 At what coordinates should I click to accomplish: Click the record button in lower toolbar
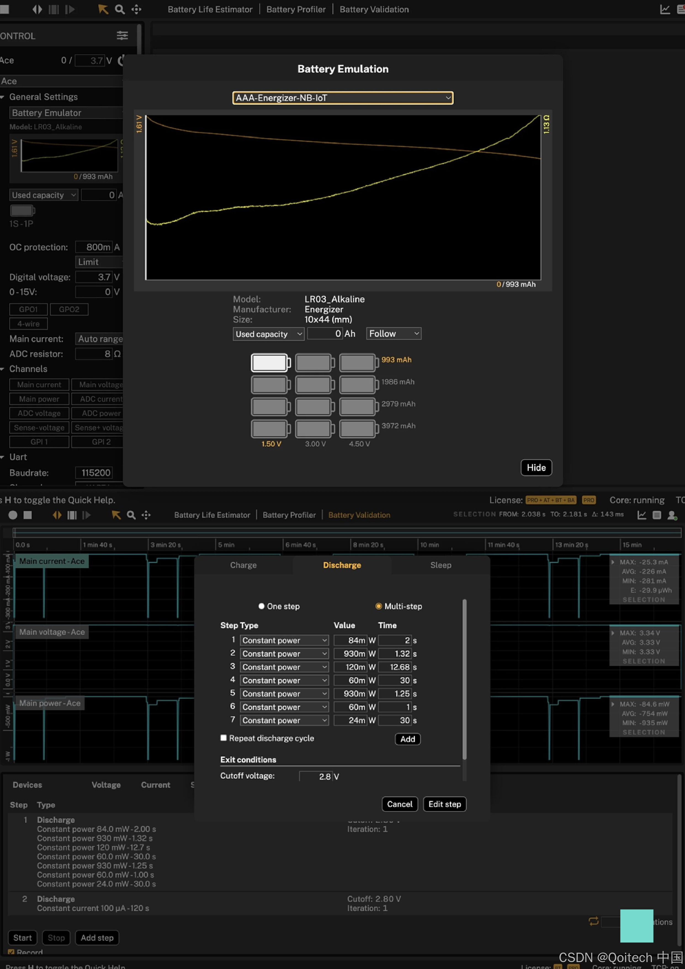tap(13, 515)
